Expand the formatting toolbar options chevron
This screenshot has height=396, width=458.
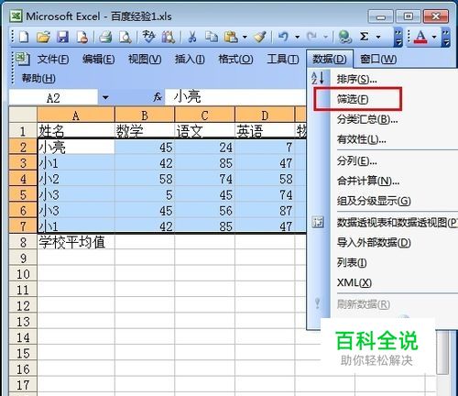click(x=446, y=38)
